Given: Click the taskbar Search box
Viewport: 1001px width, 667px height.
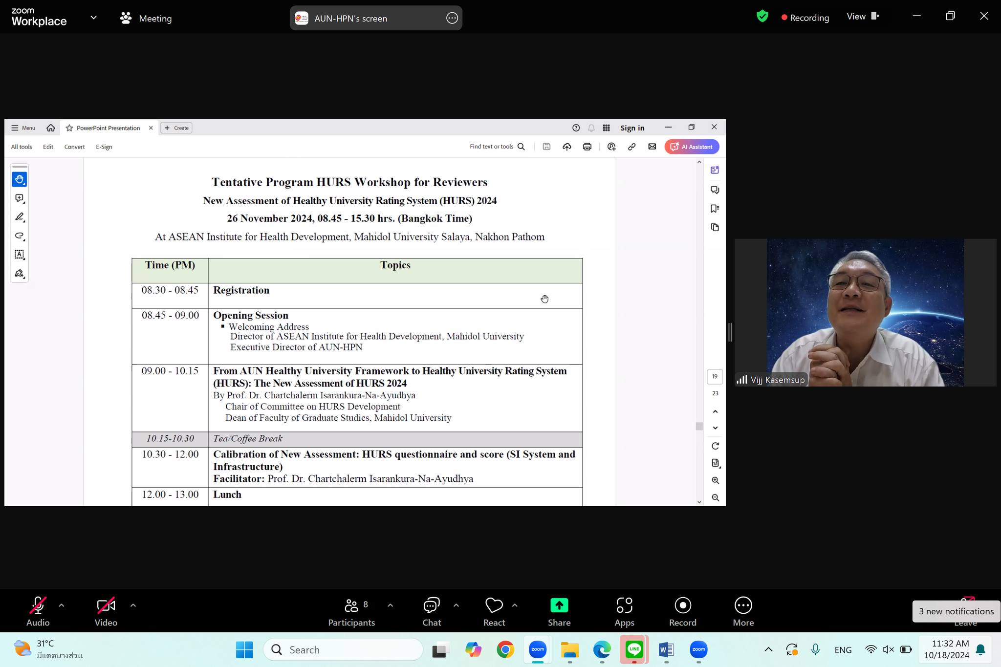Looking at the screenshot, I should pos(343,649).
